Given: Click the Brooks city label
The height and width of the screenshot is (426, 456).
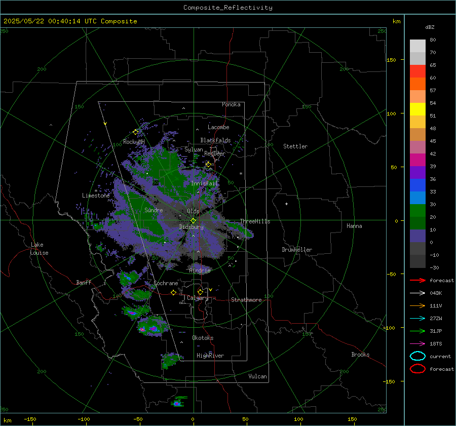Looking at the screenshot, I should pyautogui.click(x=360, y=355).
